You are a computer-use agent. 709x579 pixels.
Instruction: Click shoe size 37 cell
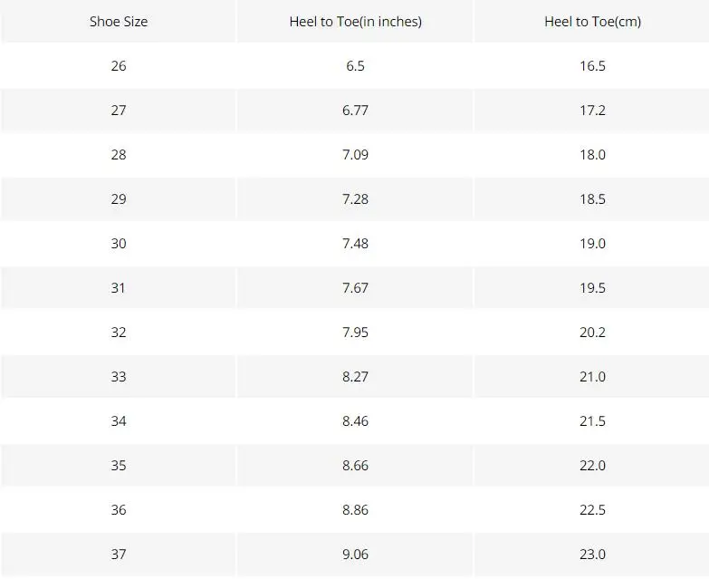click(119, 554)
